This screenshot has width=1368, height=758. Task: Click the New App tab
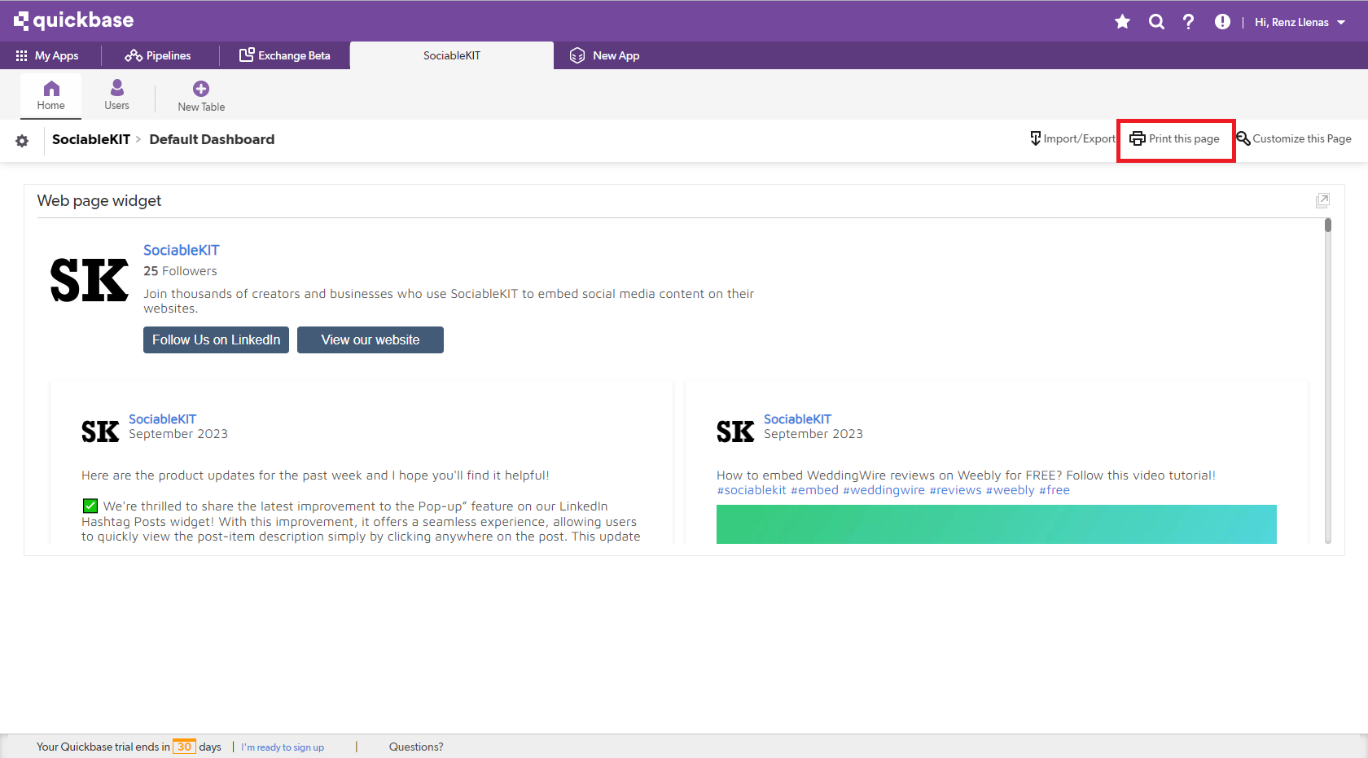(605, 55)
